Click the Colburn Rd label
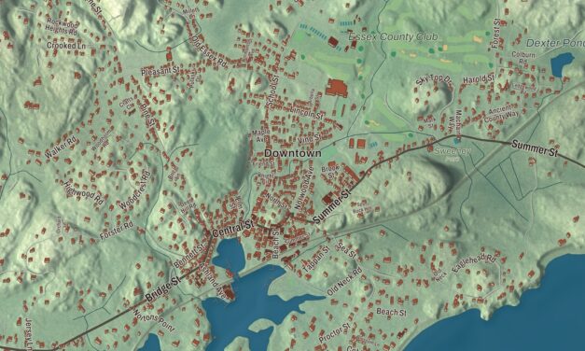The image size is (585, 351). click(x=523, y=57)
